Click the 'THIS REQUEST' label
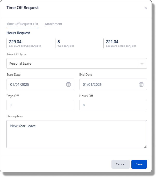This screenshot has width=156, height=177. click(66, 47)
